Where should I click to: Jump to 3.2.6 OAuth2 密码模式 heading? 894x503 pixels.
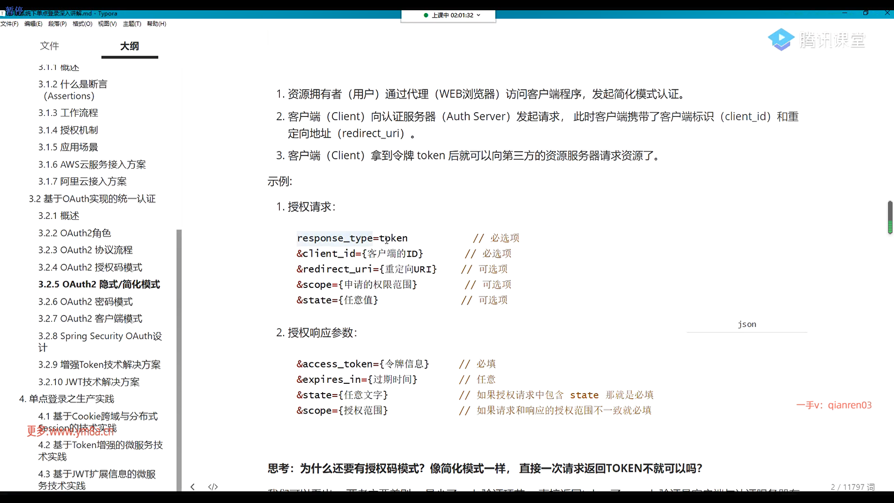[85, 301]
